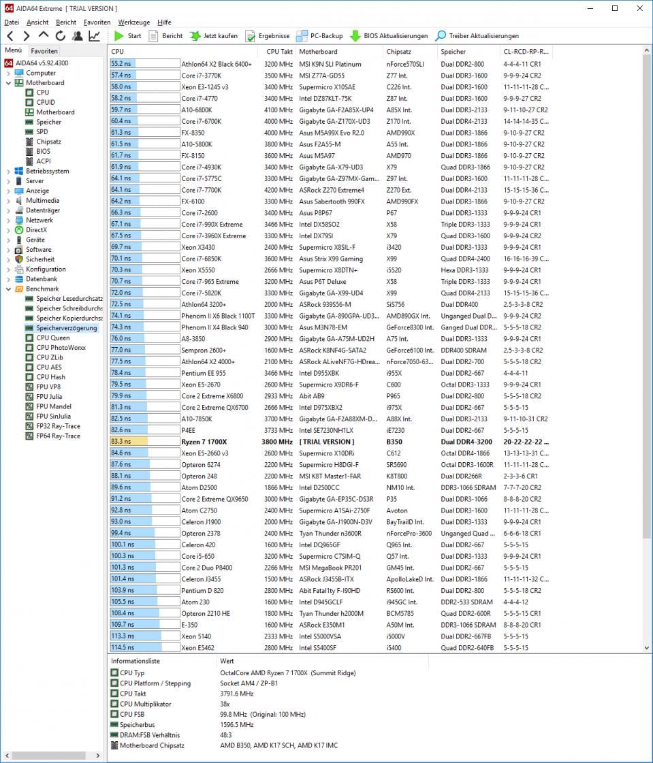Select the Netzwerk tree item

tap(34, 220)
